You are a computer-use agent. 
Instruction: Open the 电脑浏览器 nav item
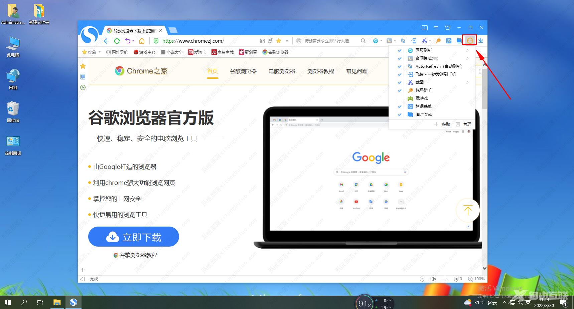[282, 71]
